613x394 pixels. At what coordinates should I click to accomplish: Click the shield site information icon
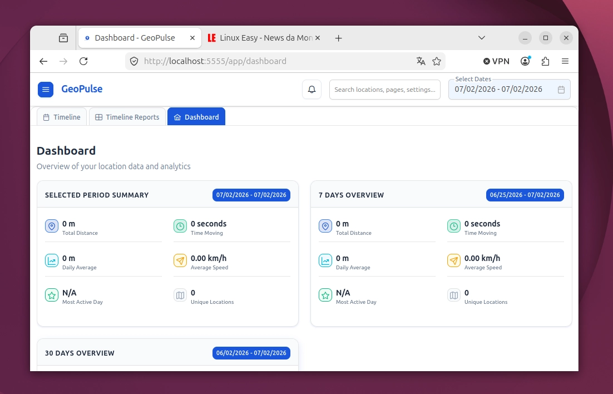[134, 61]
